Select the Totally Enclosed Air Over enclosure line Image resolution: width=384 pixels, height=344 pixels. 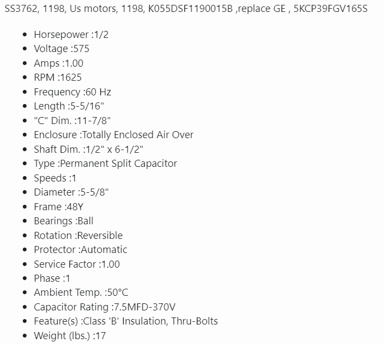coord(113,135)
